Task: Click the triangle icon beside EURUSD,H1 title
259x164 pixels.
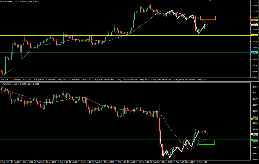Action: coord(1,84)
